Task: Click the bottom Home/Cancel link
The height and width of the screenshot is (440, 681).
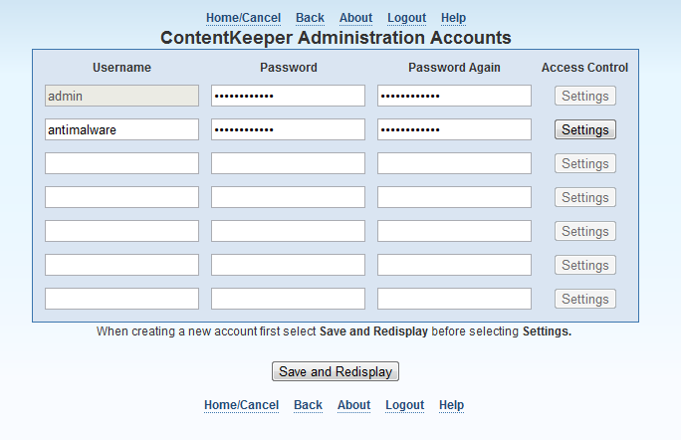Action: (x=241, y=405)
